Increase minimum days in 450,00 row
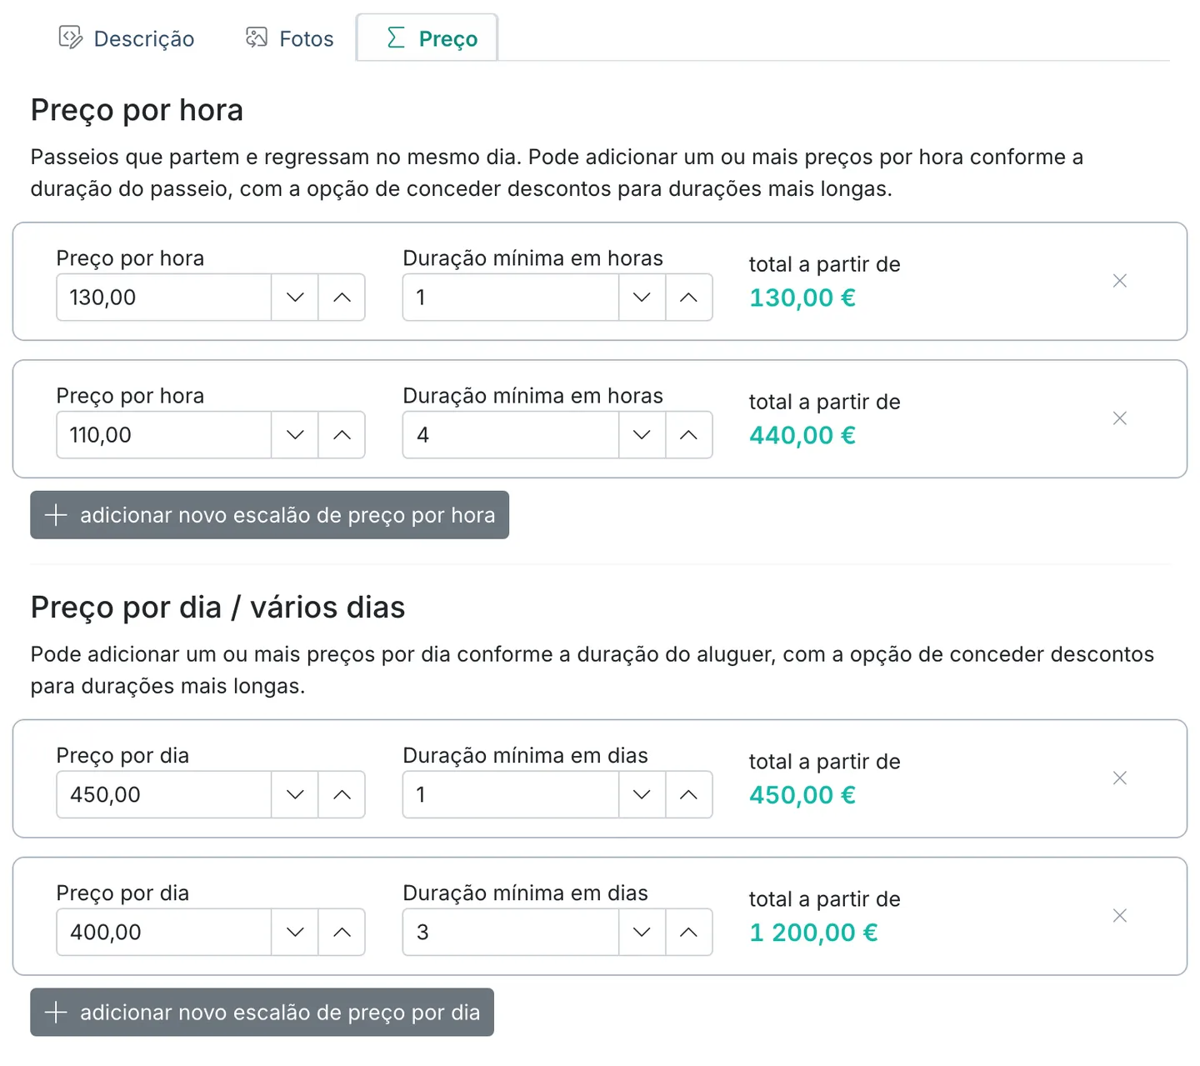This screenshot has height=1066, width=1200. click(x=688, y=795)
